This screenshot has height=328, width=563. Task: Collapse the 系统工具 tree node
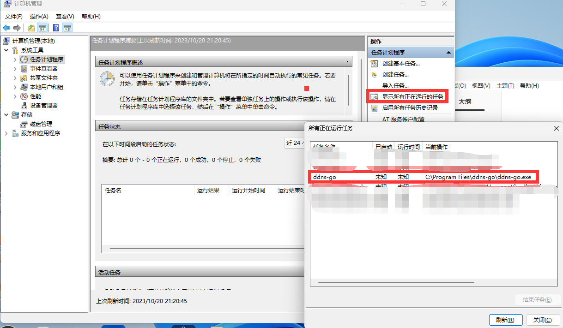6,50
